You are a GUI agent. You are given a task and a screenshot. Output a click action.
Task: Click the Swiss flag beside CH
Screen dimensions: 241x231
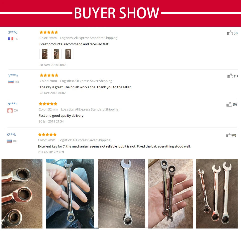pos(10,110)
